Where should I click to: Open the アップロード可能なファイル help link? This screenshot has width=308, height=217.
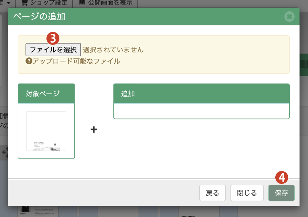click(x=76, y=61)
